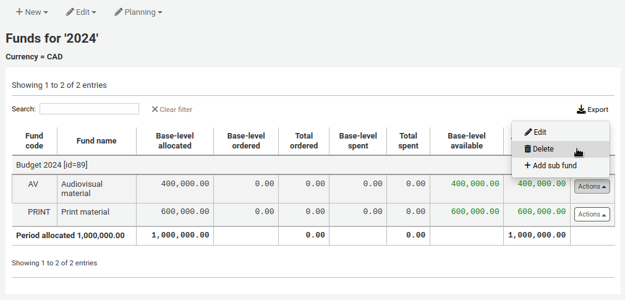625x300 pixels.
Task: Choose Add sub fund menu entry
Action: click(x=554, y=166)
